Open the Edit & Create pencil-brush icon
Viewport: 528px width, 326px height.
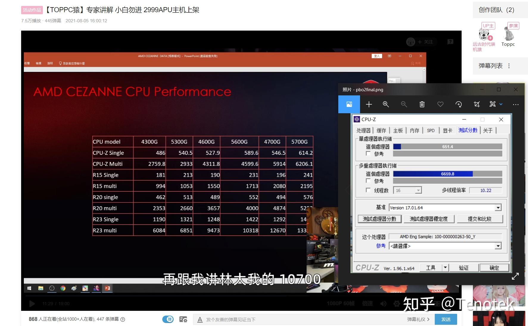493,104
